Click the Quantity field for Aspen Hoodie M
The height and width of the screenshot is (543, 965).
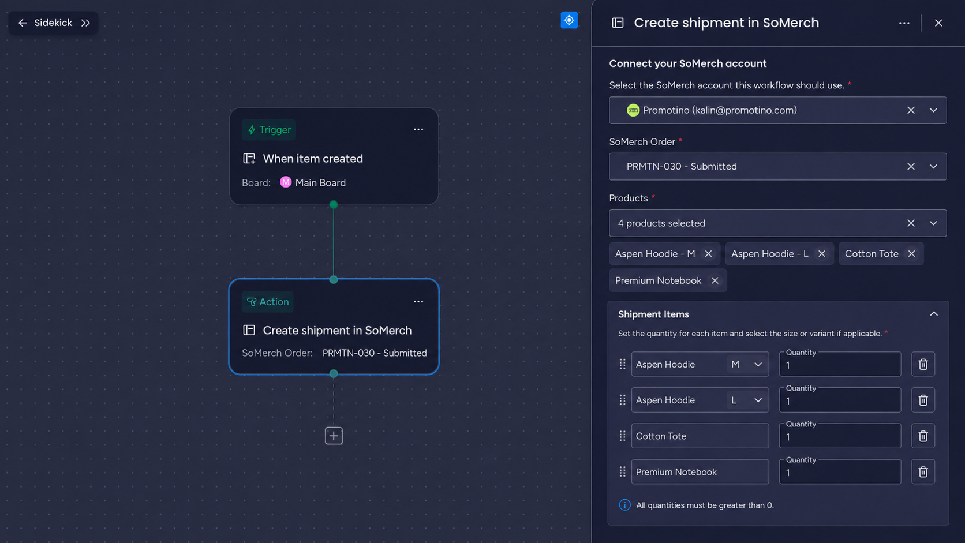pos(840,365)
